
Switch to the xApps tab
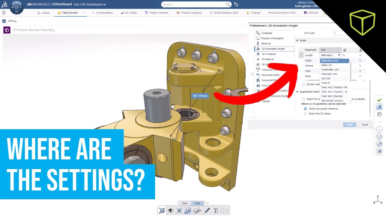43,13
